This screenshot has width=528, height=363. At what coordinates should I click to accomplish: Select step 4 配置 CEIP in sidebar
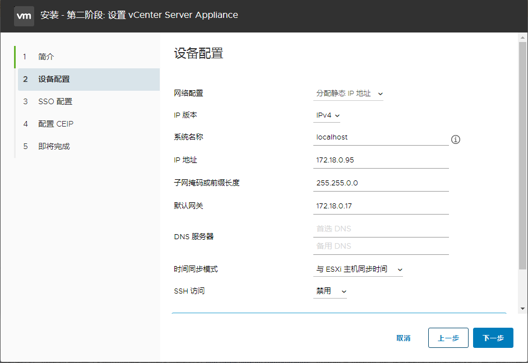[87, 124]
